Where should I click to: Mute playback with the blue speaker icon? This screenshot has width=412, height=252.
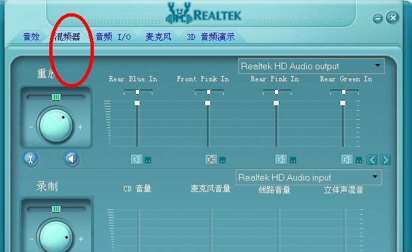(x=73, y=159)
